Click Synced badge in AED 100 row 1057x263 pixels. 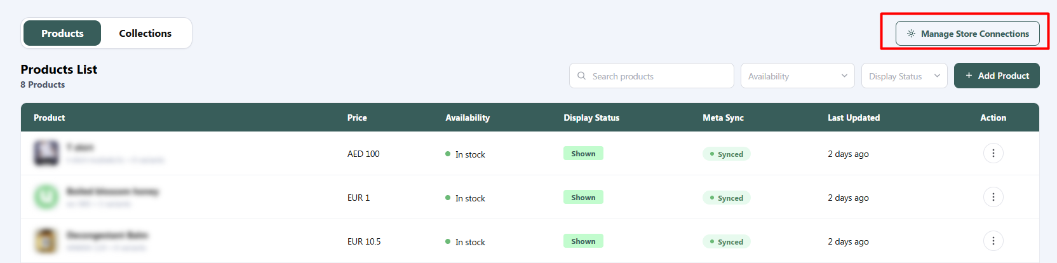pos(726,154)
